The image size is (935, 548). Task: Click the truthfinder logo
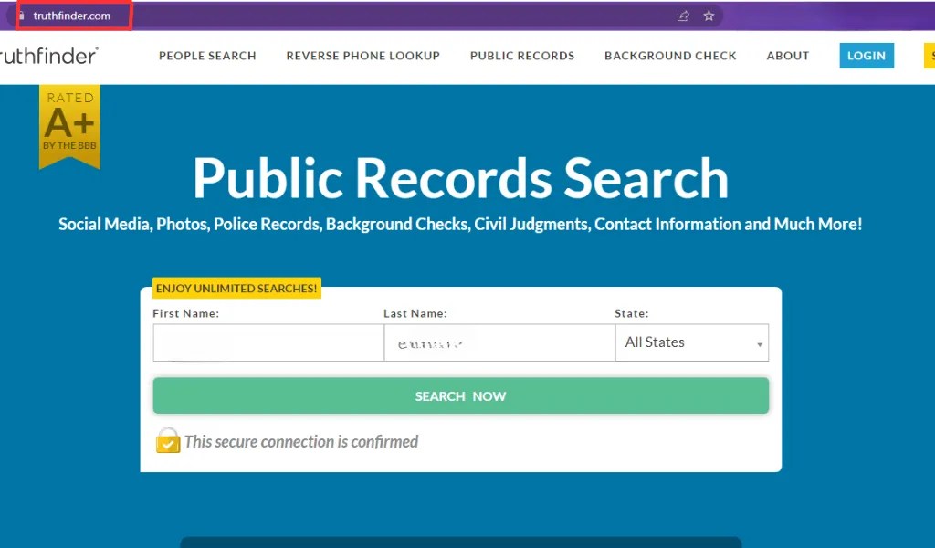[x=49, y=56]
